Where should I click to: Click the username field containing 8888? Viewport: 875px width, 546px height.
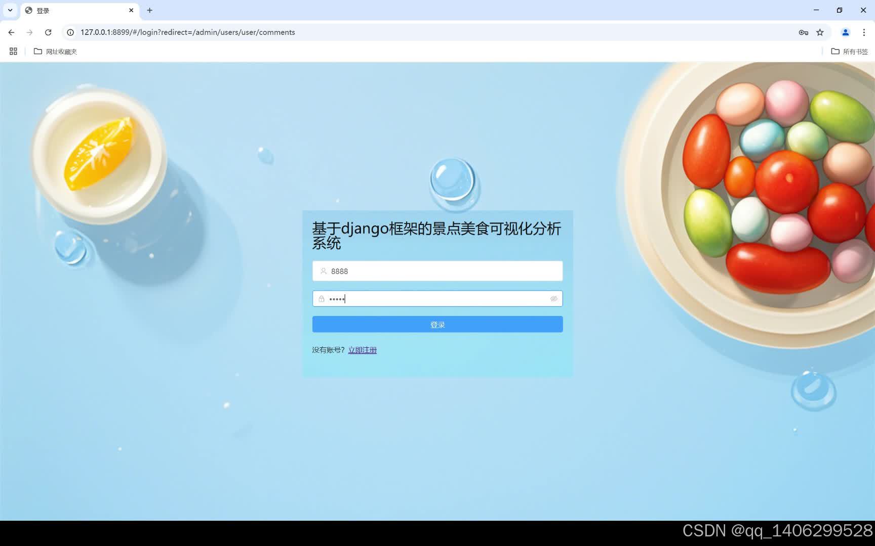[x=437, y=271]
